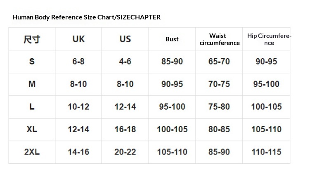
Task: Click US size 4-6 cell
Action: pos(125,62)
